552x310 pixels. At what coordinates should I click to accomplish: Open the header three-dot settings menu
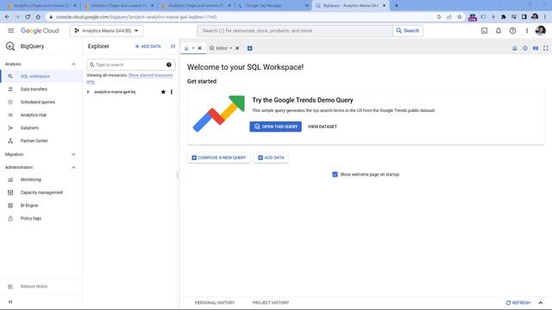527,31
